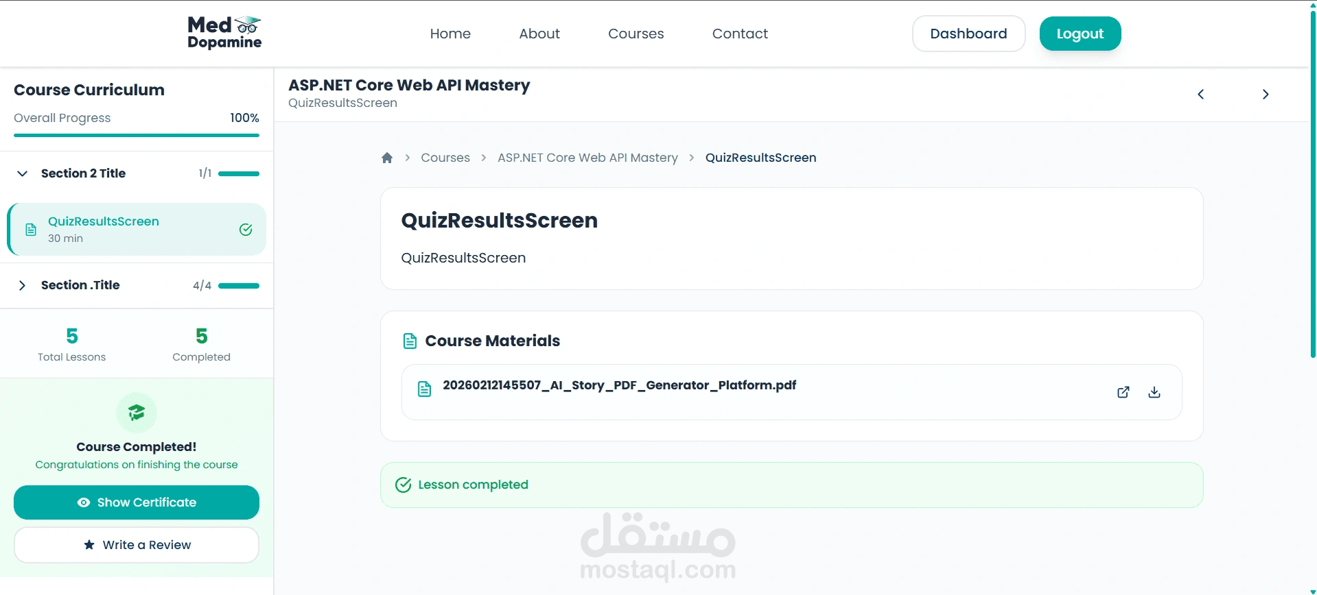Click the Lesson completed text
This screenshot has height=595, width=1317.
[473, 485]
